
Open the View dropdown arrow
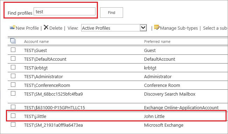coord(143,28)
